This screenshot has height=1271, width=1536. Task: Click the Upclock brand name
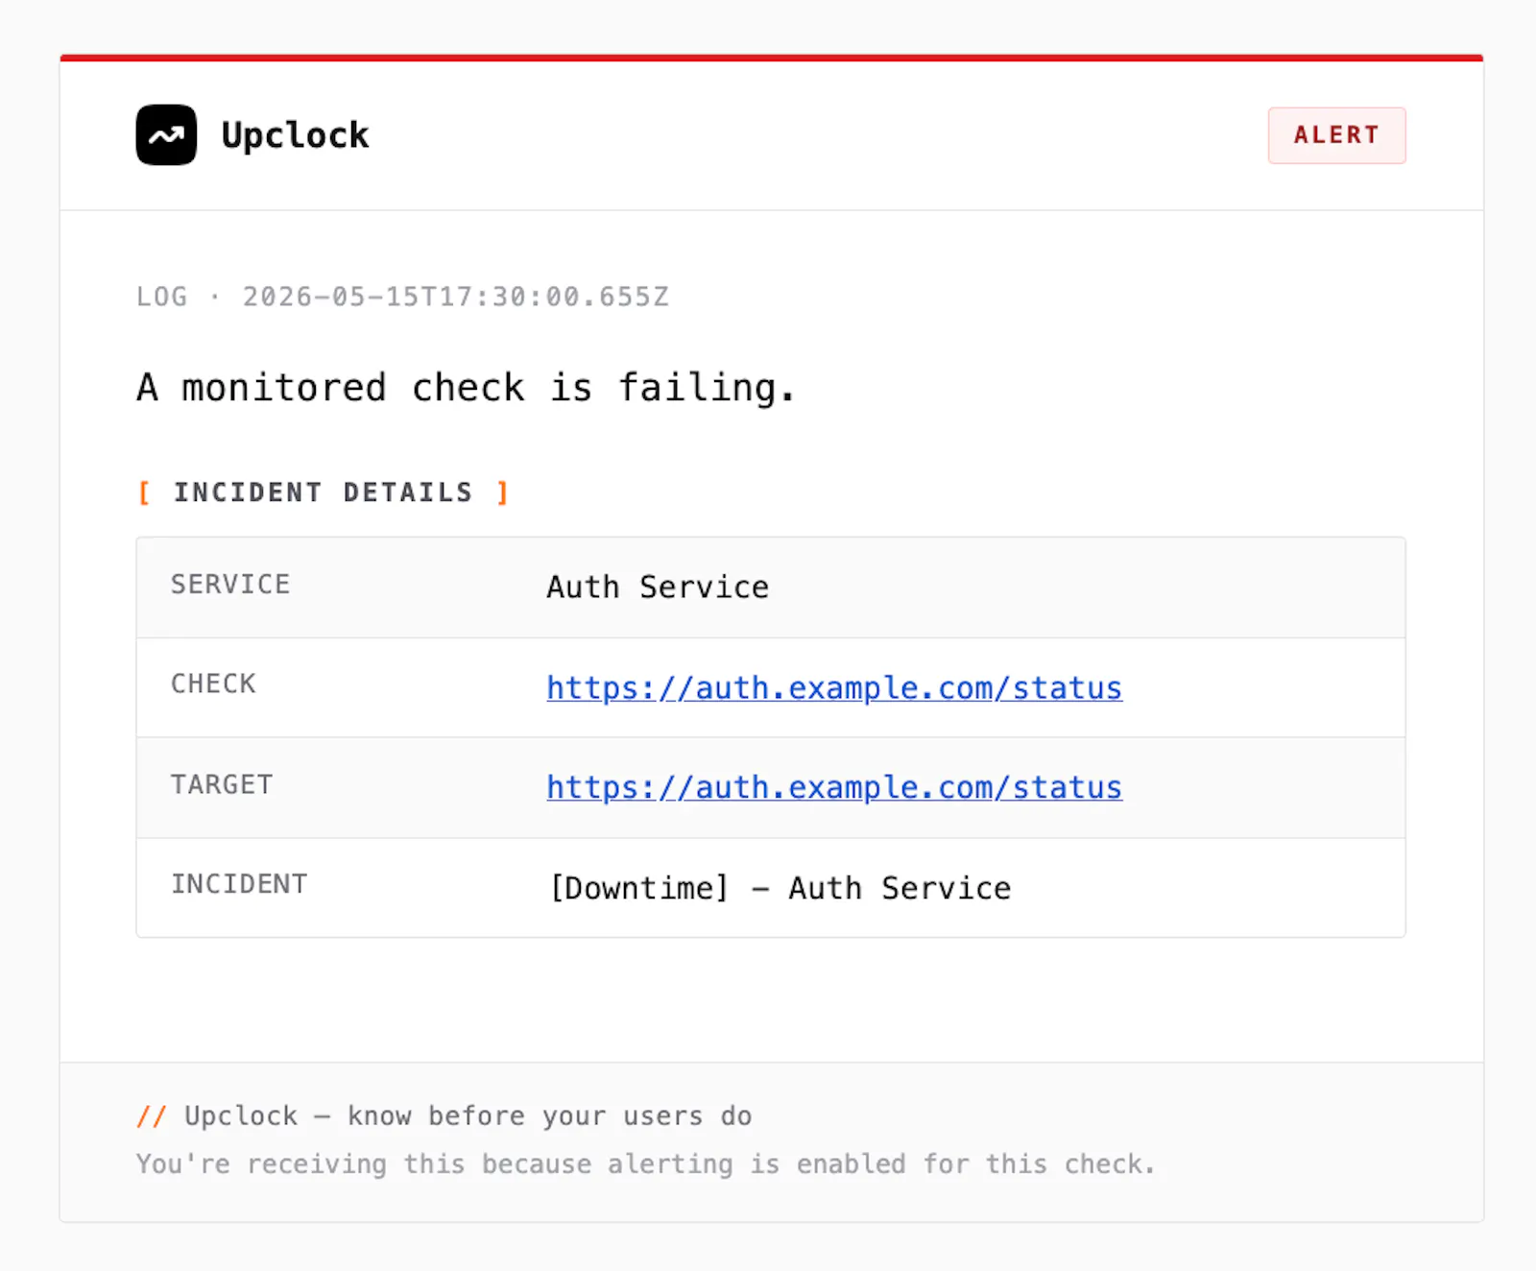(x=295, y=135)
